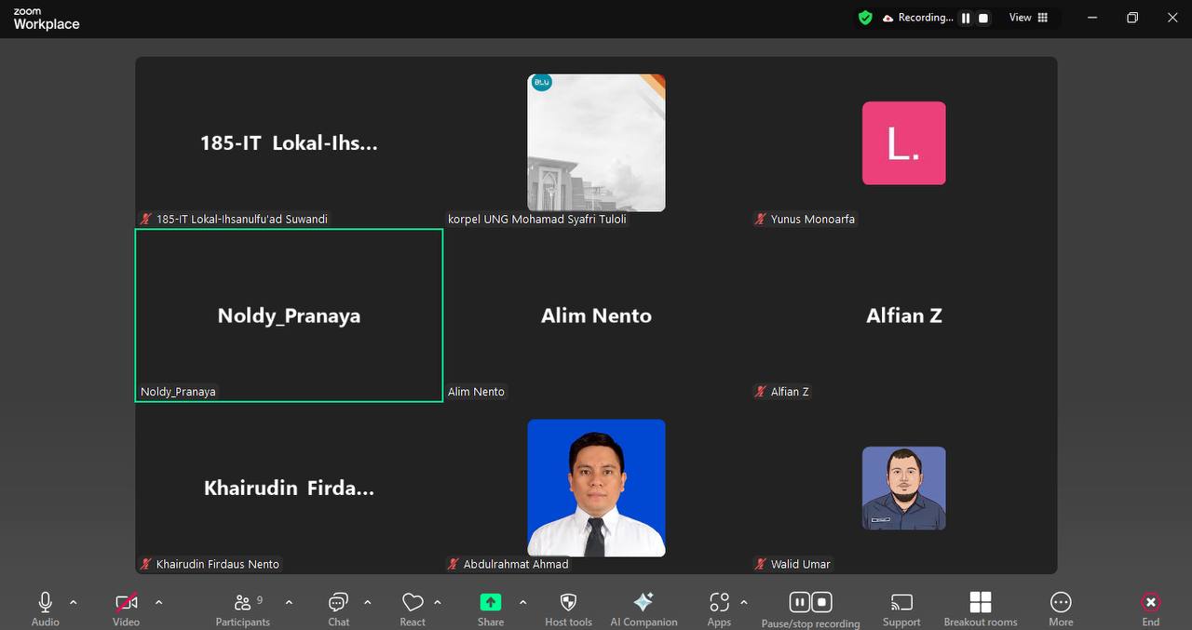Image resolution: width=1192 pixels, height=630 pixels.
Task: Expand Audio options chevron
Action: (74, 602)
